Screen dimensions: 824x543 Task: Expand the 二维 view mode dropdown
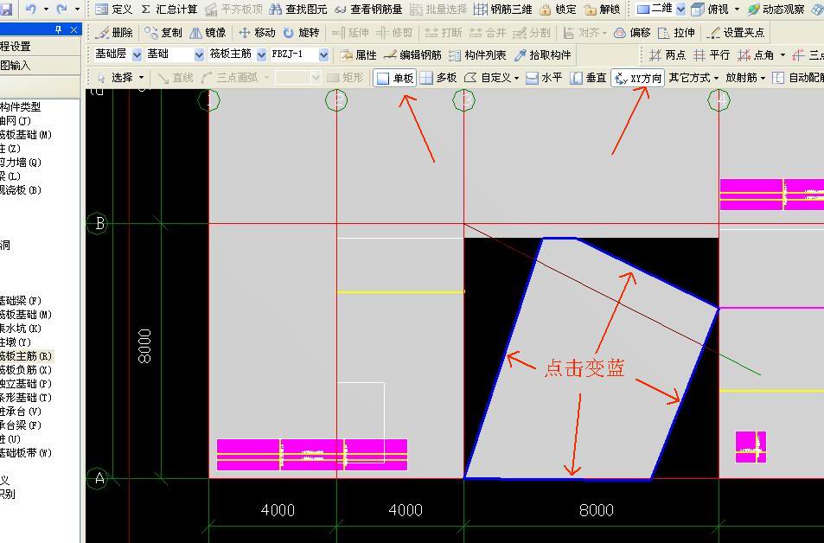coord(680,9)
